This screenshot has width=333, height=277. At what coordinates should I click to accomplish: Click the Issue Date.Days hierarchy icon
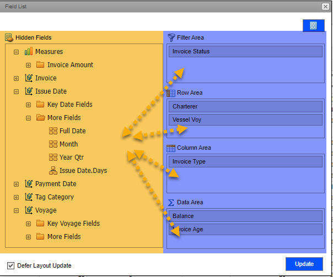tap(53, 170)
